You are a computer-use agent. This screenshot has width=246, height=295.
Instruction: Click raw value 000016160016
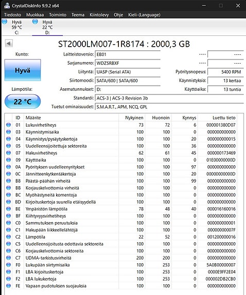click(x=221, y=209)
